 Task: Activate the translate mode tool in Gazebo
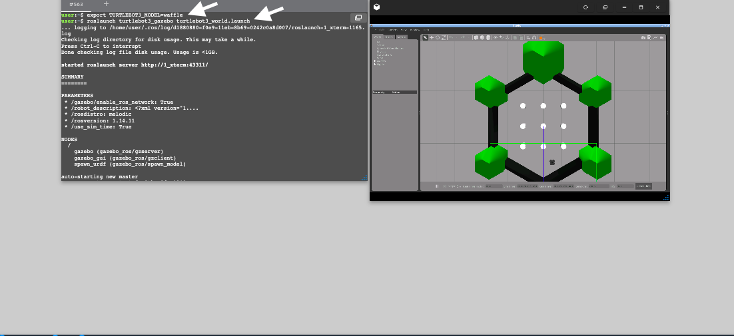pos(432,37)
